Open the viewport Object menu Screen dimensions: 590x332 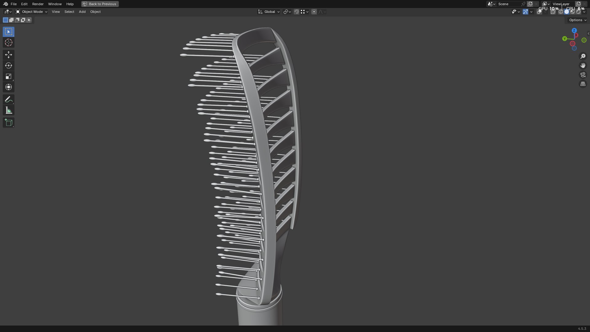(x=95, y=12)
